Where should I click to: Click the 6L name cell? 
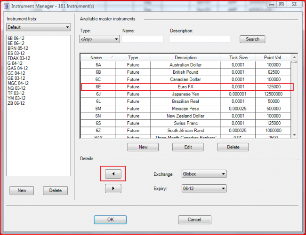point(98,102)
